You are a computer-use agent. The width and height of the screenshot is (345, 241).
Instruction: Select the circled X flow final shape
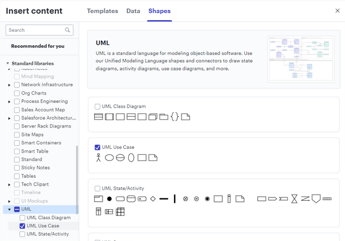(185, 199)
